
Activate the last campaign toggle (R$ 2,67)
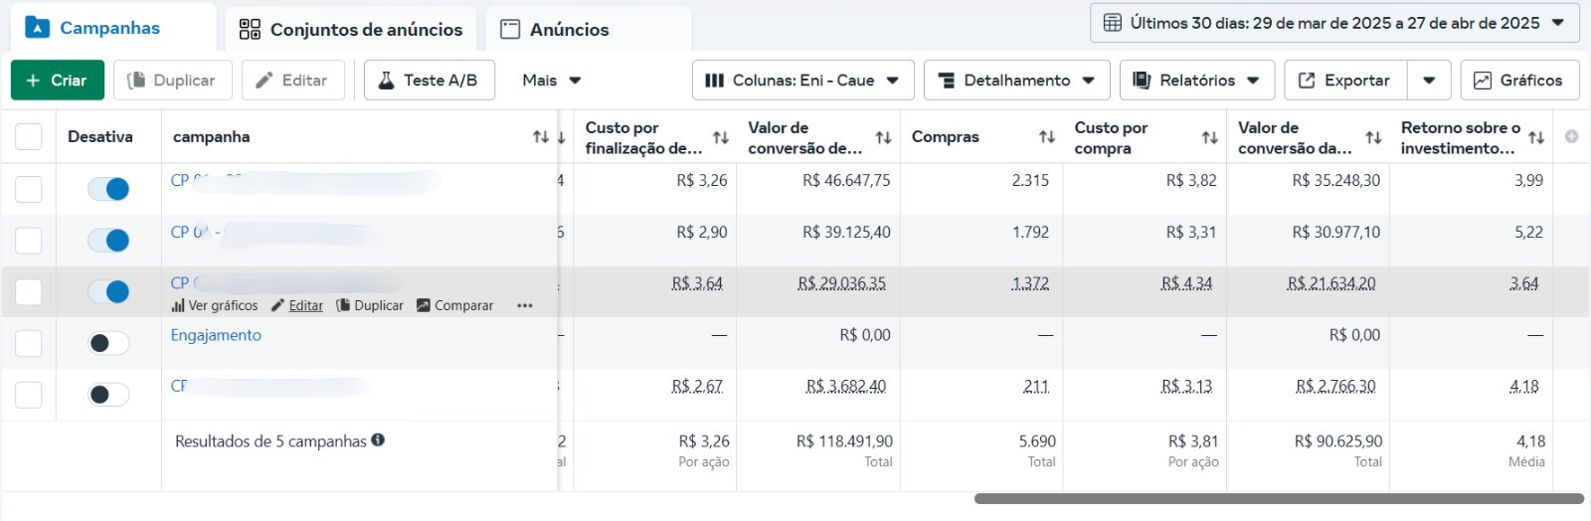click(108, 395)
